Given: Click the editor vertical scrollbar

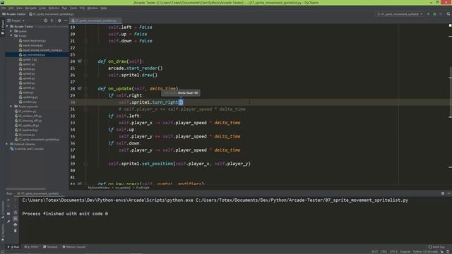Looking at the screenshot, I should click(451, 92).
